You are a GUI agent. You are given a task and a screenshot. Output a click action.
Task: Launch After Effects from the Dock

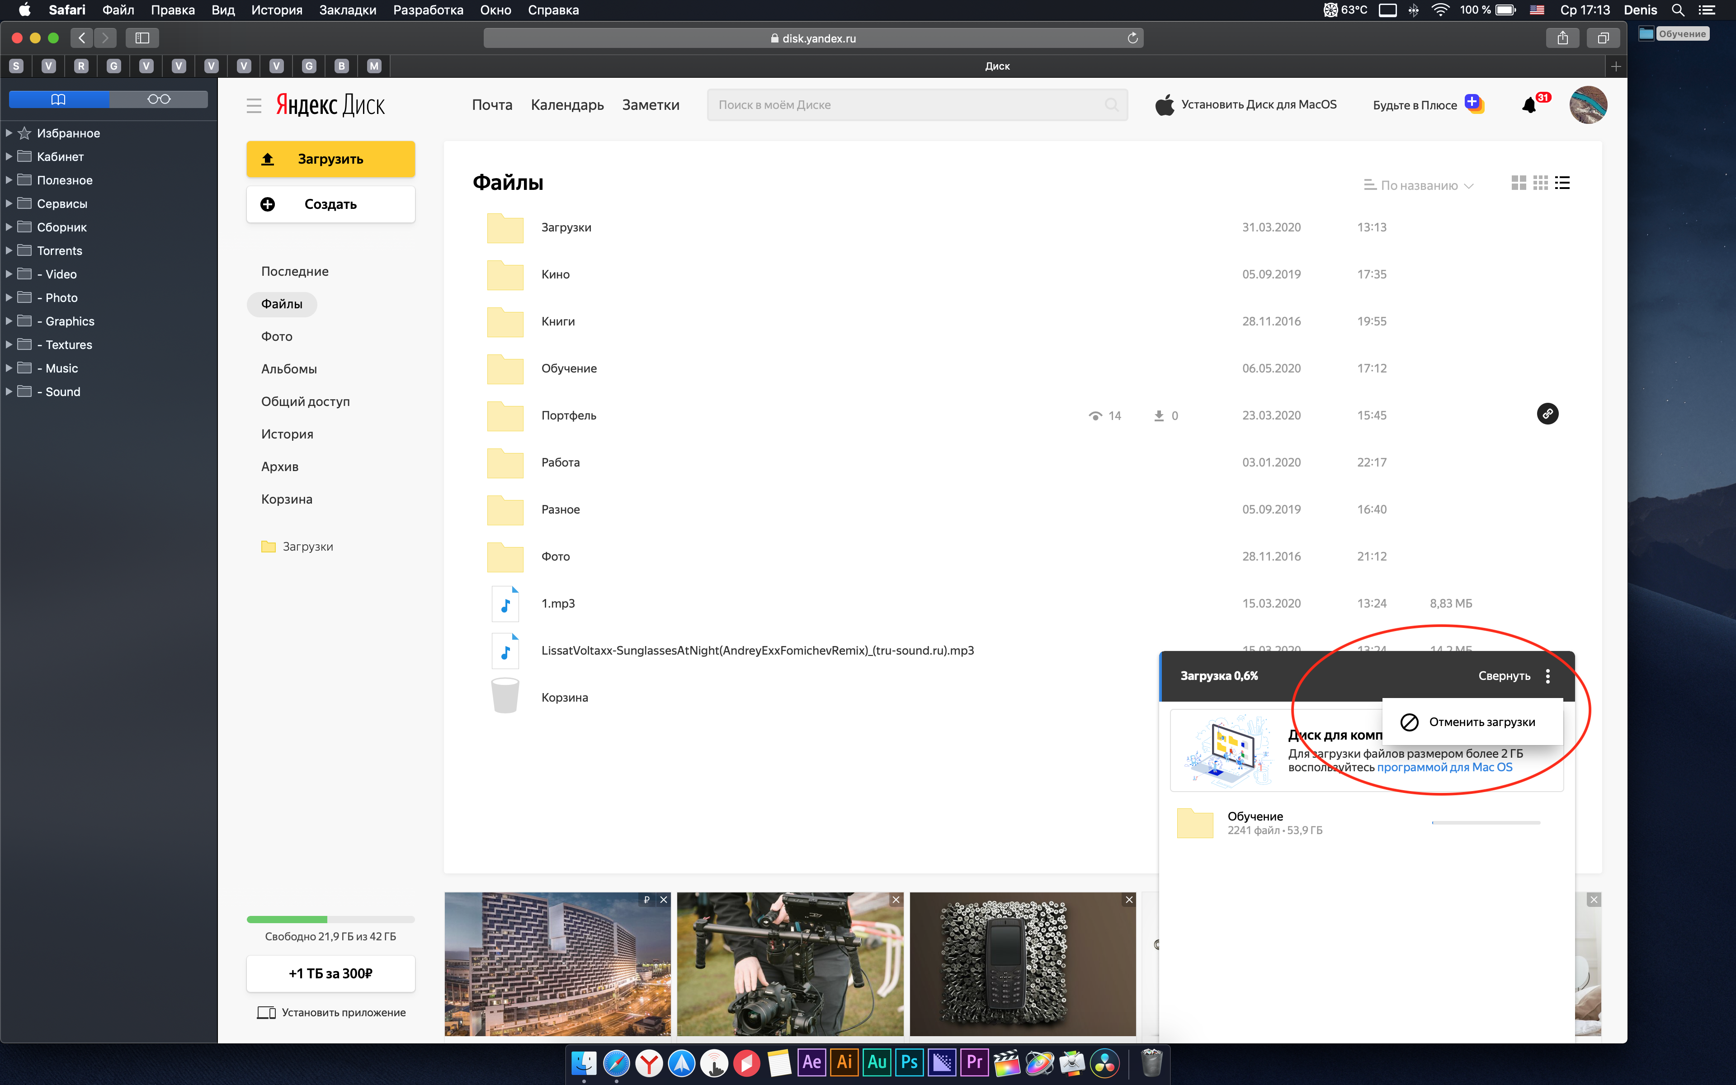click(x=811, y=1063)
